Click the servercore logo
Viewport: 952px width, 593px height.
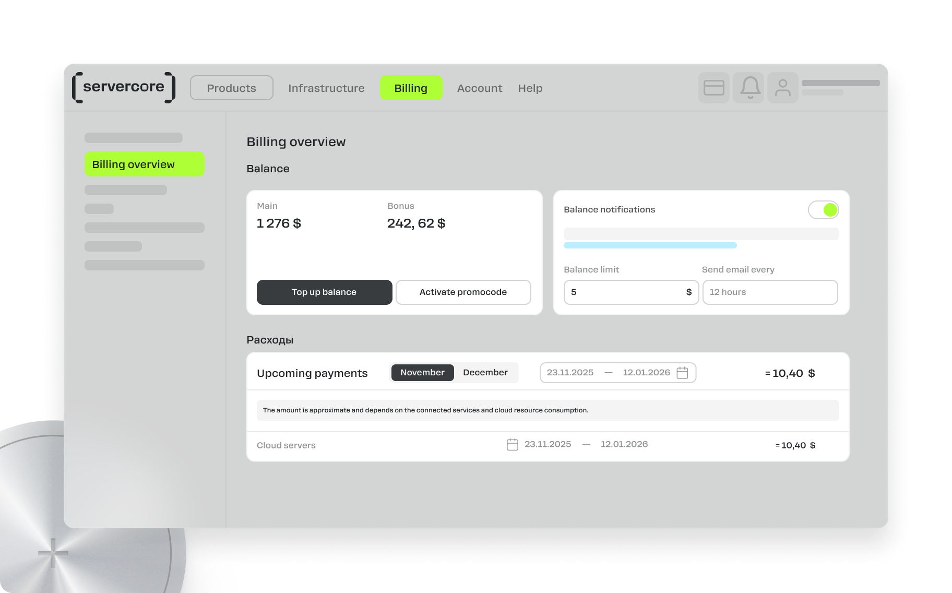click(124, 87)
